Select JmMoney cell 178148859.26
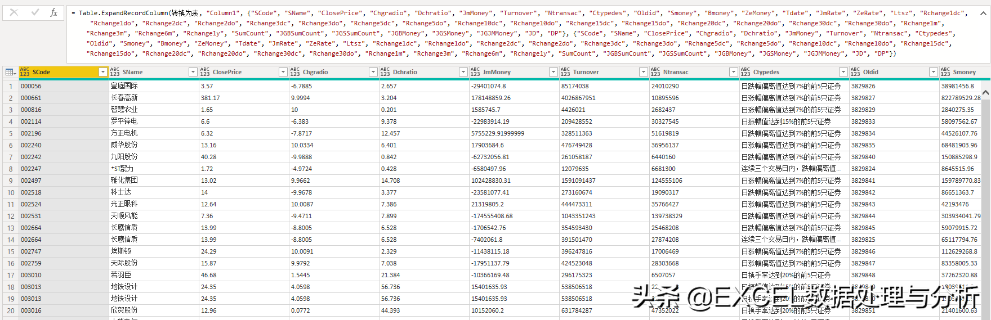991x320 pixels. [x=514, y=98]
